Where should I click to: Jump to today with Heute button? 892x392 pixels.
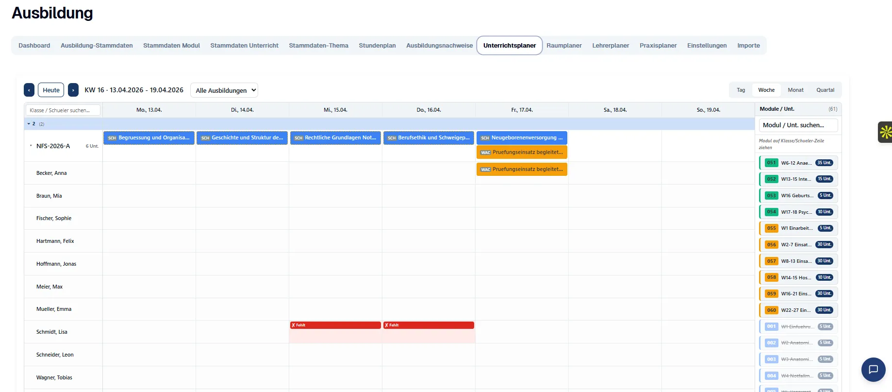coord(51,90)
